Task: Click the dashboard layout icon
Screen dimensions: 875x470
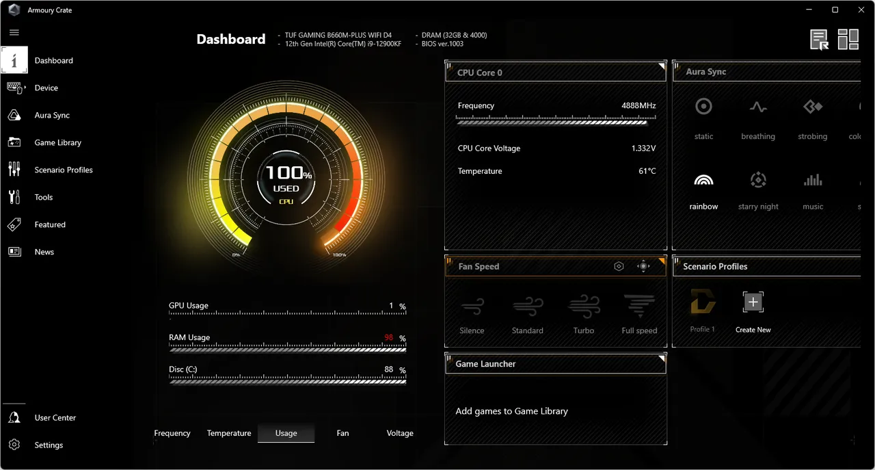Action: point(848,40)
